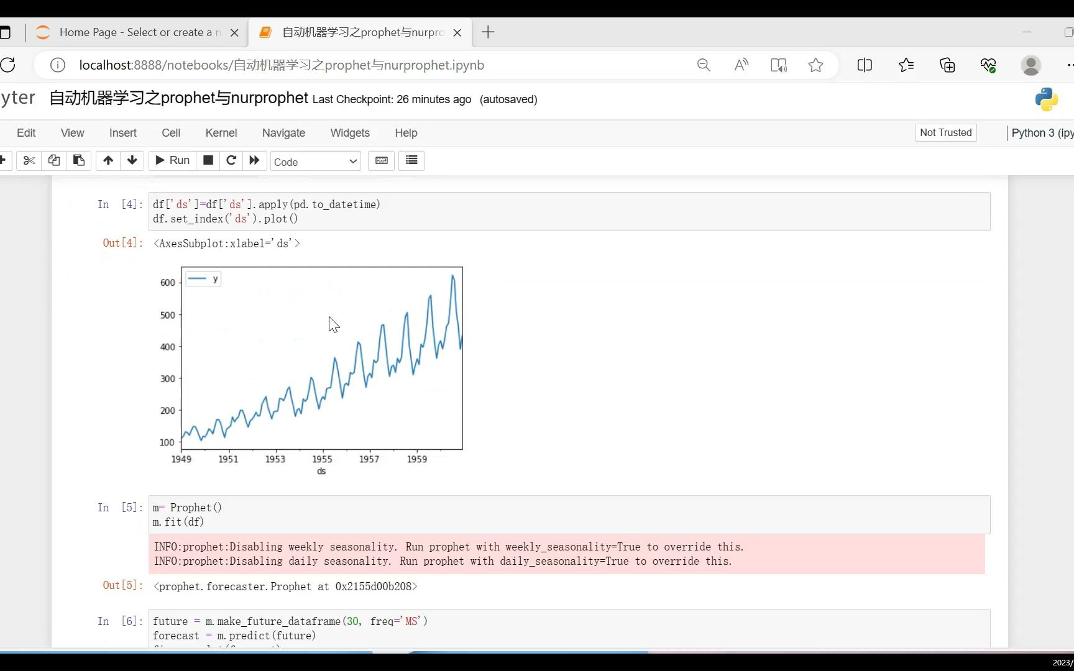Reload the page
Screen dimensions: 1074x671
tap(8, 65)
